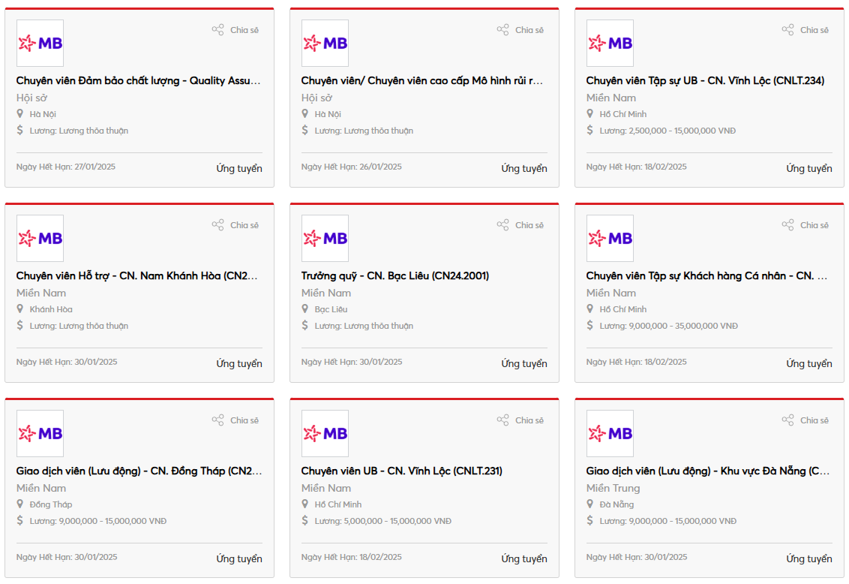Click share icon on Chuyên viên Tập sự UB card
This screenshot has width=849, height=584.
tap(787, 30)
